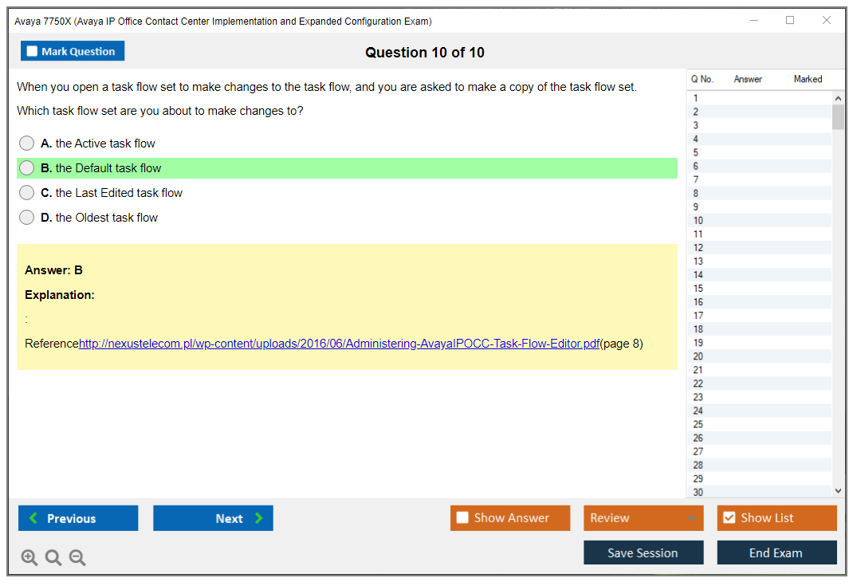Screen dimensions: 857x586
Task: Go to the Previous question
Action: [78, 518]
